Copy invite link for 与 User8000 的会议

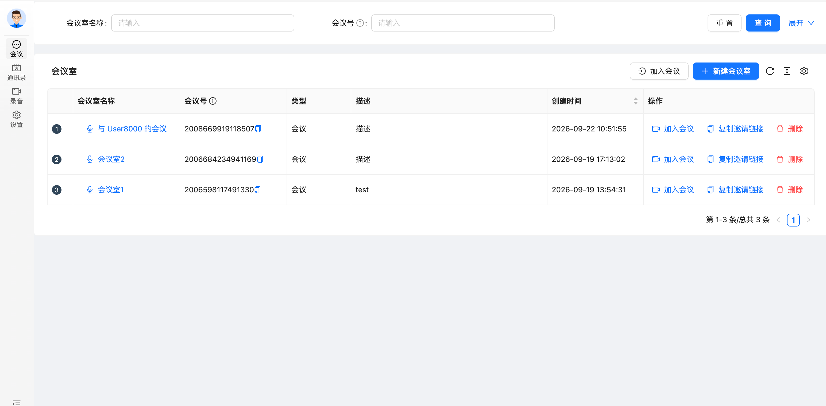pyautogui.click(x=735, y=129)
